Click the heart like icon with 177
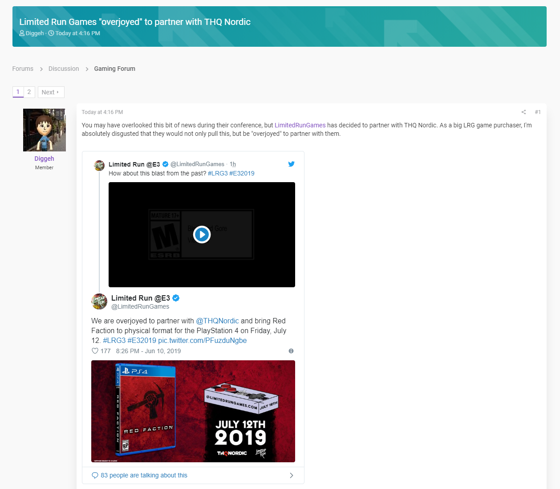The width and height of the screenshot is (560, 489). (x=95, y=351)
